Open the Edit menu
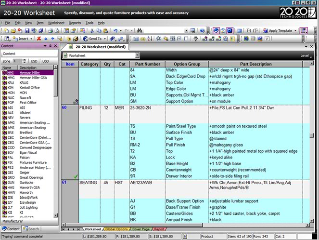The height and width of the screenshot is (240, 319). [17, 23]
